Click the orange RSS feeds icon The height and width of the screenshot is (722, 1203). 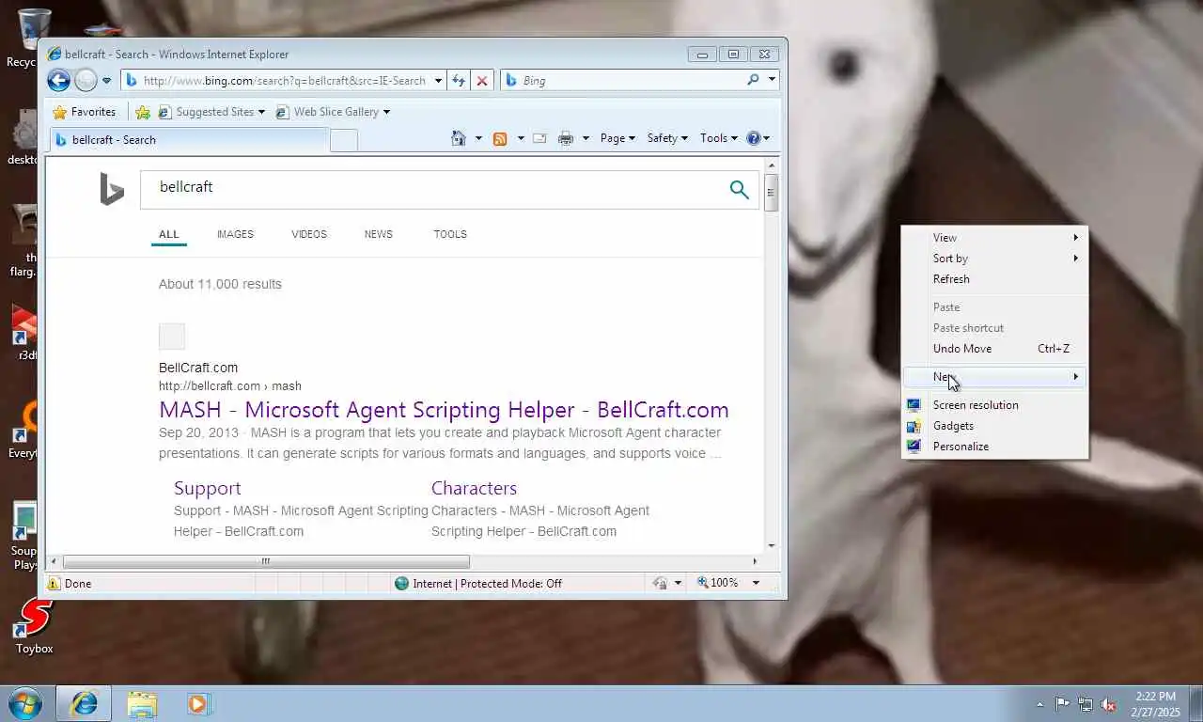point(500,138)
